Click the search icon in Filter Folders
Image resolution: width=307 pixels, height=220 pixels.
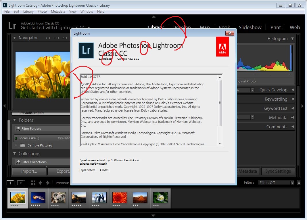[x=18, y=129]
